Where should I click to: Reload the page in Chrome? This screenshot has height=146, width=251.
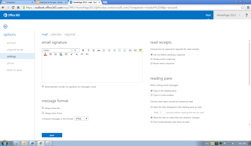13,7
